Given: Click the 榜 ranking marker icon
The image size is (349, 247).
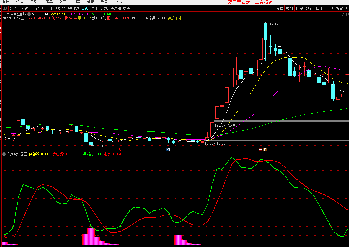Looking at the screenshot, I should pos(265,150).
